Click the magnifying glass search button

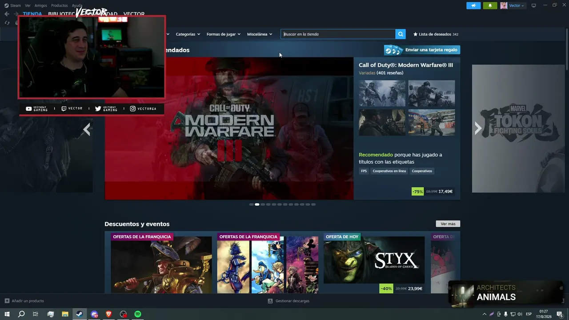click(401, 34)
